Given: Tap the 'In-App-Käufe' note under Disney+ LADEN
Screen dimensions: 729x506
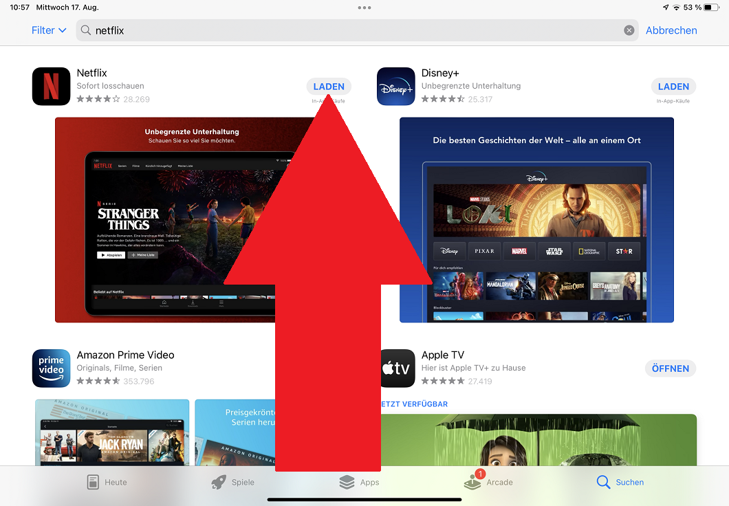Looking at the screenshot, I should pos(673,101).
